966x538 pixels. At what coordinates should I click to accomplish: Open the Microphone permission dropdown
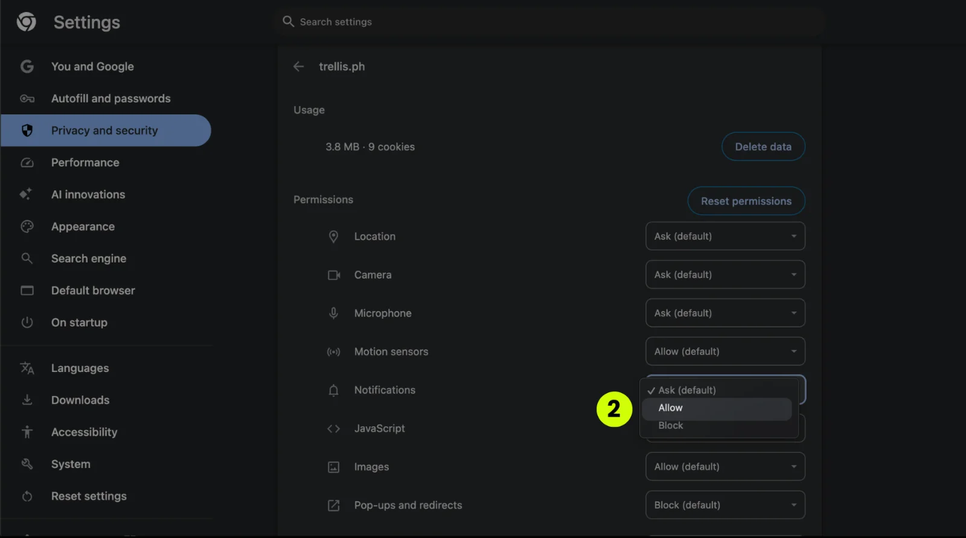point(725,313)
